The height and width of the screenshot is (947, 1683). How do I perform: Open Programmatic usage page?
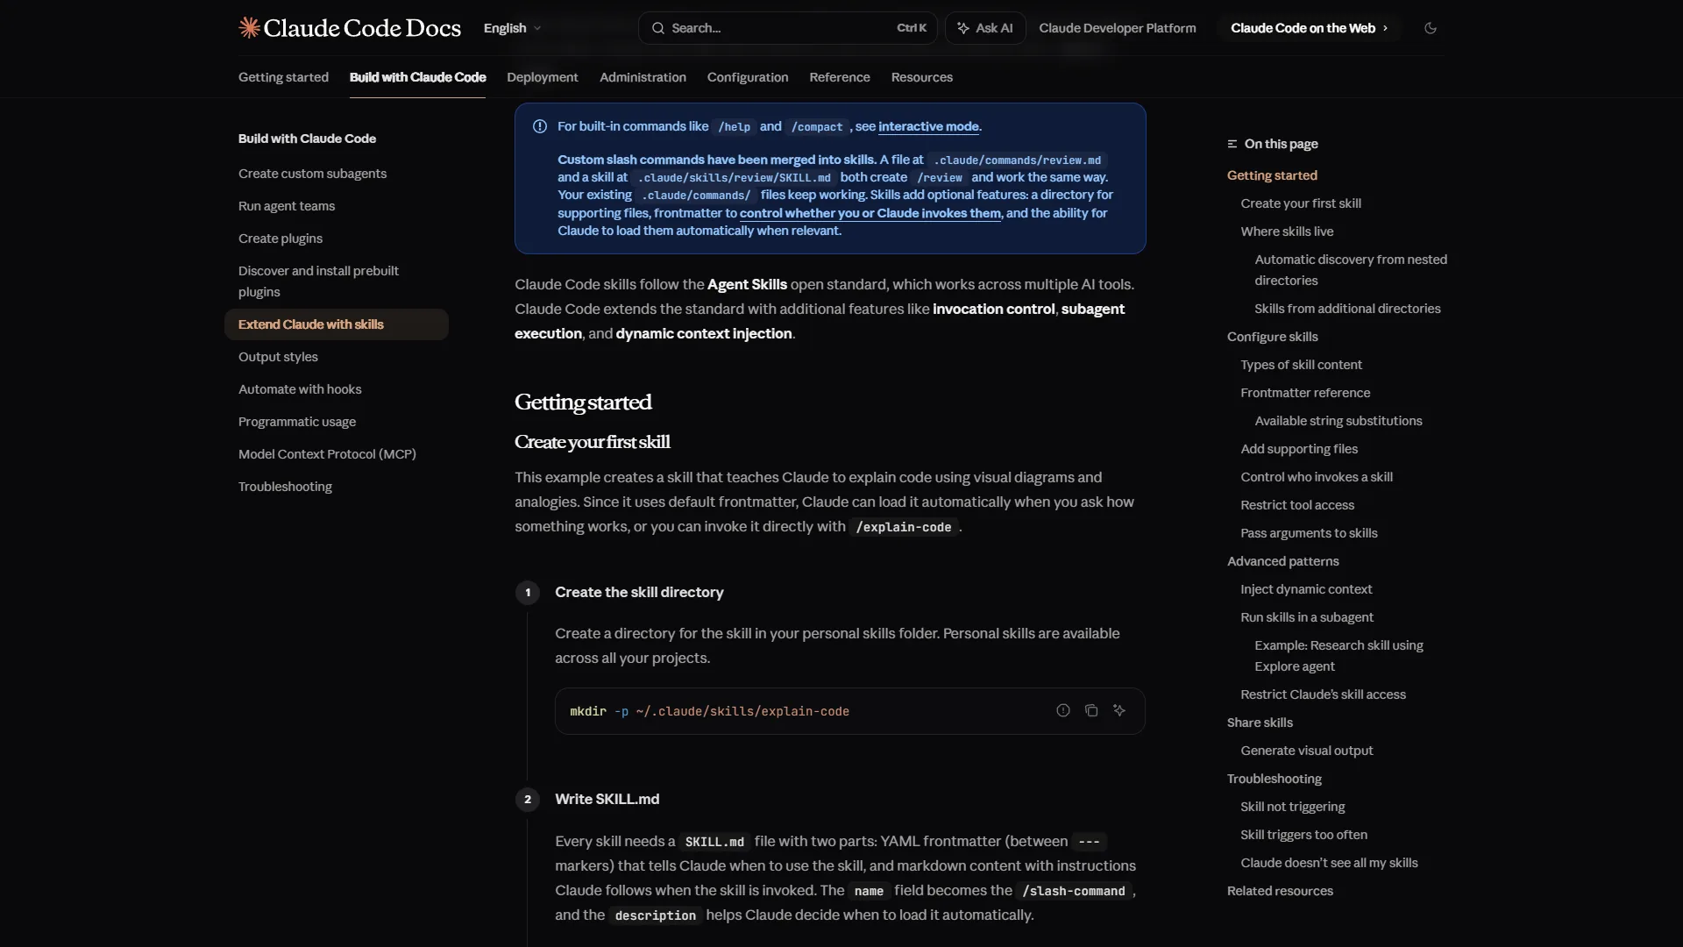coord(337,422)
